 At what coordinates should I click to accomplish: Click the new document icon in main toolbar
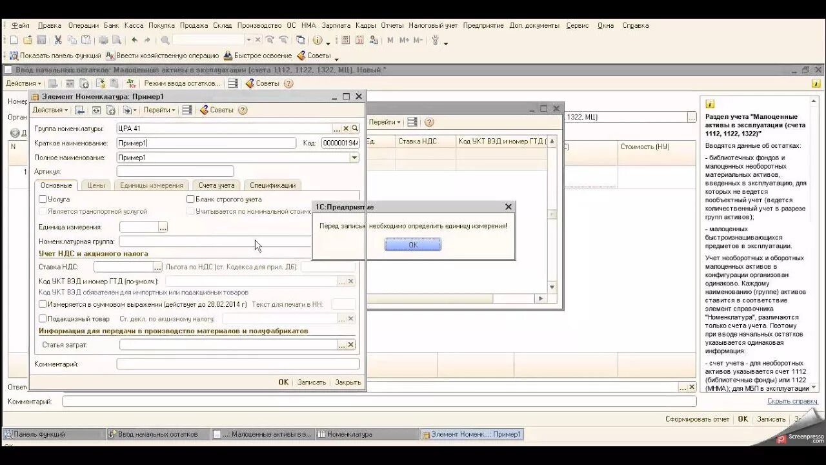pyautogui.click(x=14, y=40)
